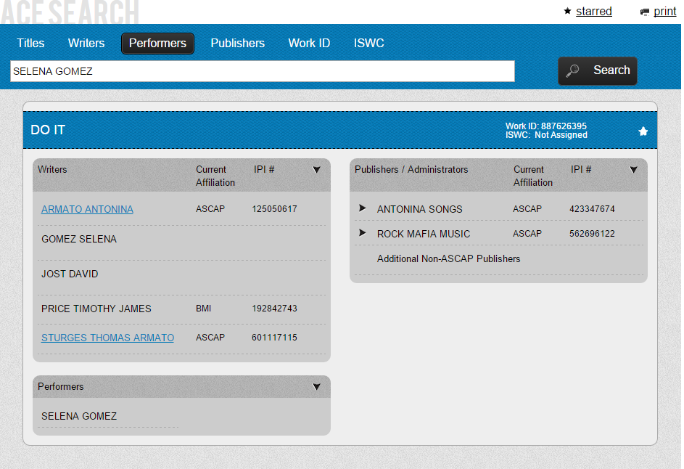Click the printer icon beside print
The width and height of the screenshot is (684, 469).
pos(644,12)
